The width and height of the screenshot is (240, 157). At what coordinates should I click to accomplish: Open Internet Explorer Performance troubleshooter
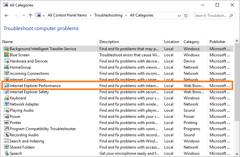(35, 86)
